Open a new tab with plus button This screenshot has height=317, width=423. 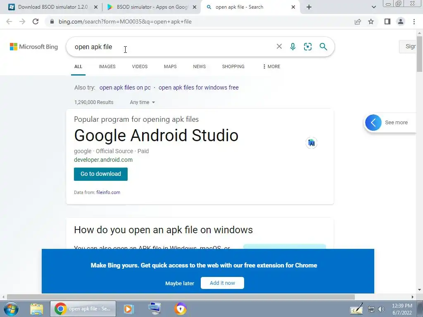click(x=309, y=7)
